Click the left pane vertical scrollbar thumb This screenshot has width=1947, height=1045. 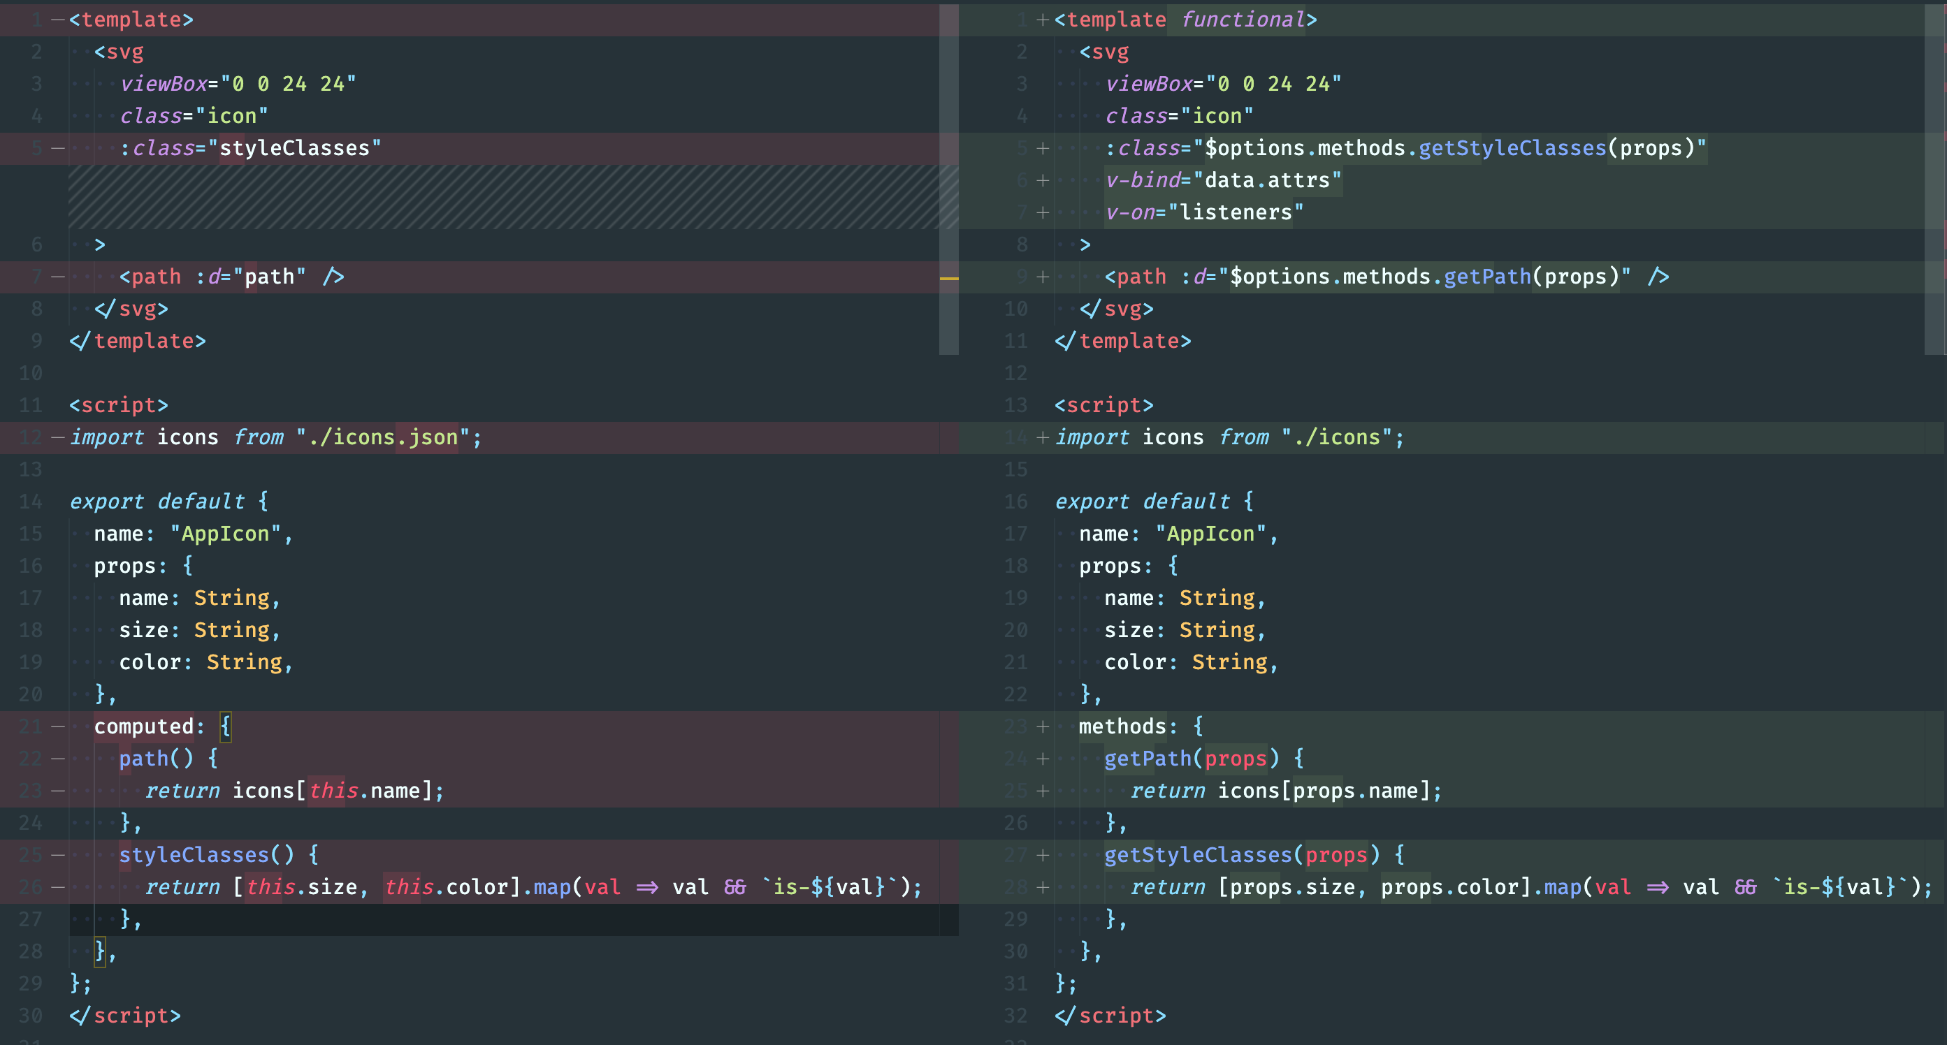coord(949,179)
